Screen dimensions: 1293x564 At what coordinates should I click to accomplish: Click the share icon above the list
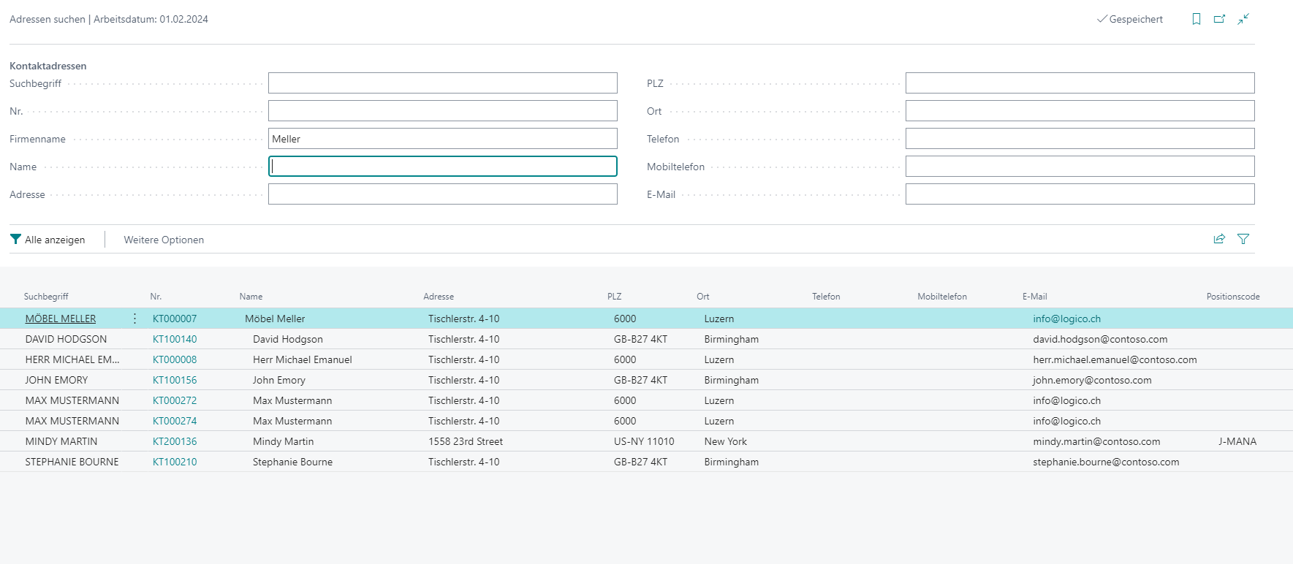pyautogui.click(x=1219, y=239)
